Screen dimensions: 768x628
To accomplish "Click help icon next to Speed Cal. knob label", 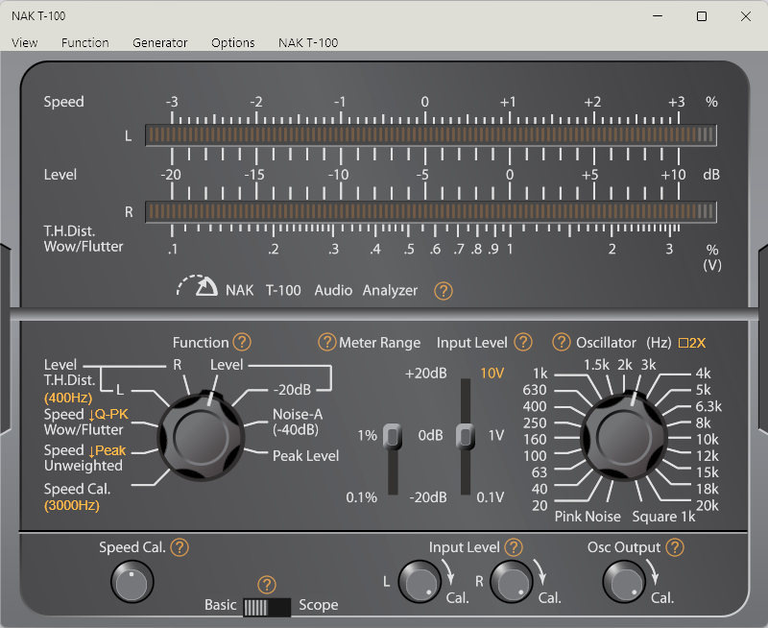I will pos(180,547).
